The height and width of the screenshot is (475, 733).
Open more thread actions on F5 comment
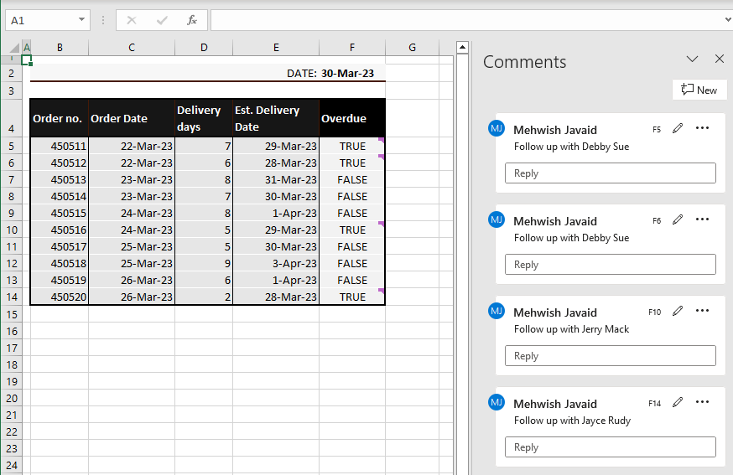click(x=703, y=128)
